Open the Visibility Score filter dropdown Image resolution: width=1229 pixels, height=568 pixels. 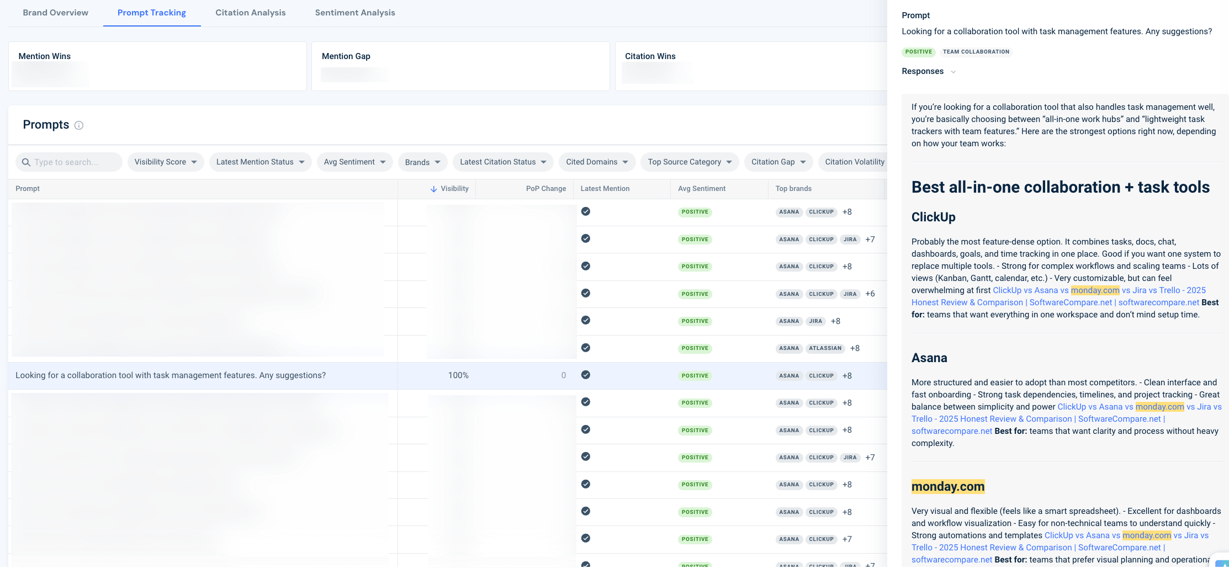pos(166,162)
